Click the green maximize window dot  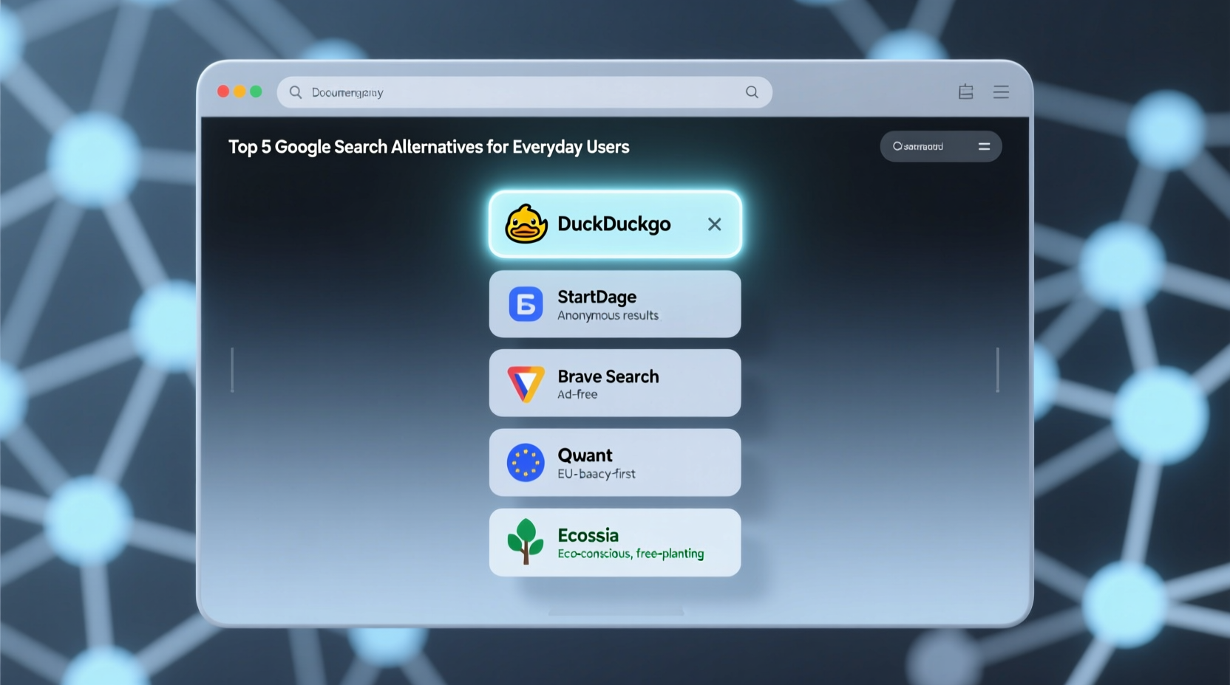pos(256,92)
